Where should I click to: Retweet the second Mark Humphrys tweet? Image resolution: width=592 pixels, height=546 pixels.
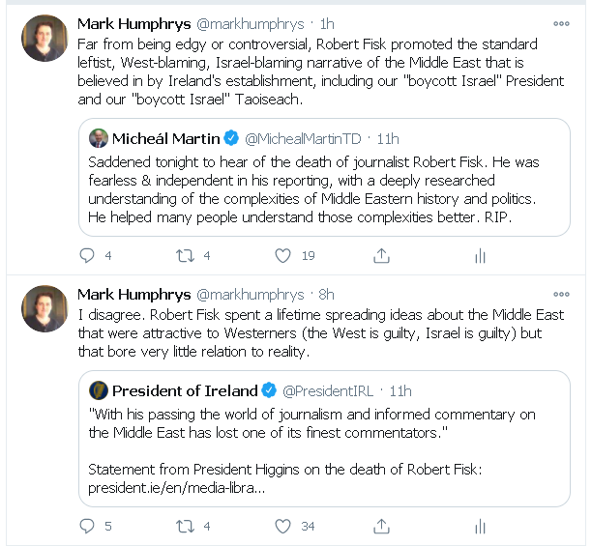(184, 527)
